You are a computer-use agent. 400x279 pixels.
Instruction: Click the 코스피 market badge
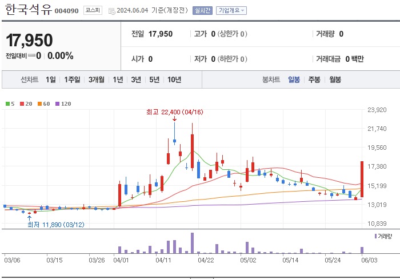pyautogui.click(x=93, y=10)
